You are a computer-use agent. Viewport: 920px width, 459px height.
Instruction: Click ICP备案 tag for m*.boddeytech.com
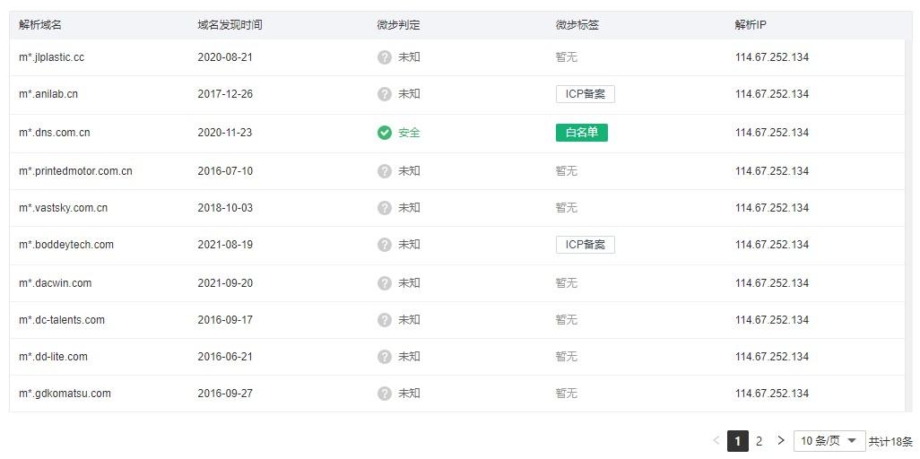(585, 245)
